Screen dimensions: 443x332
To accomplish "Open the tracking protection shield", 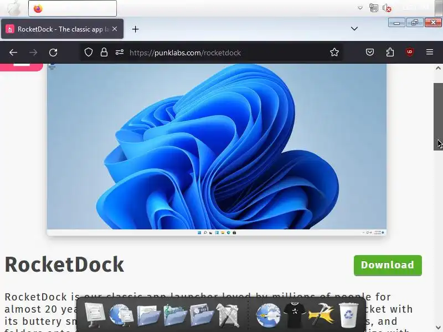I will point(89,52).
